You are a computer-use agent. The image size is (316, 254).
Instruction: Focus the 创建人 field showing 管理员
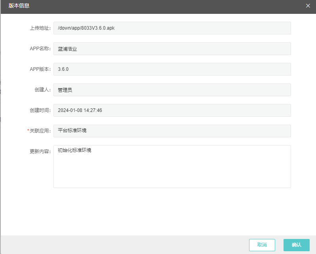click(x=172, y=90)
